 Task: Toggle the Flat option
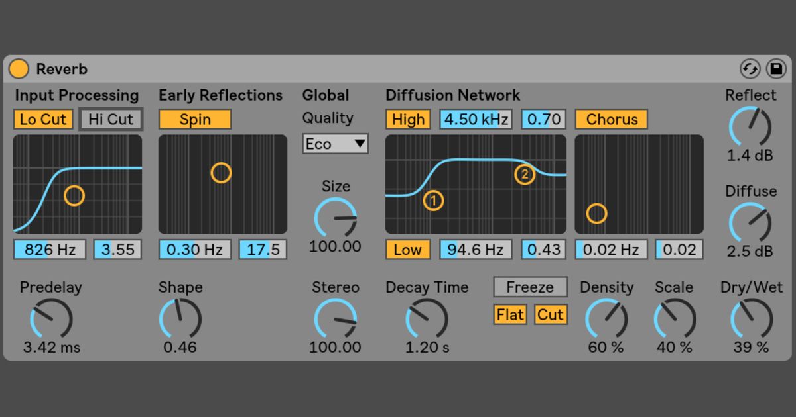(x=509, y=315)
